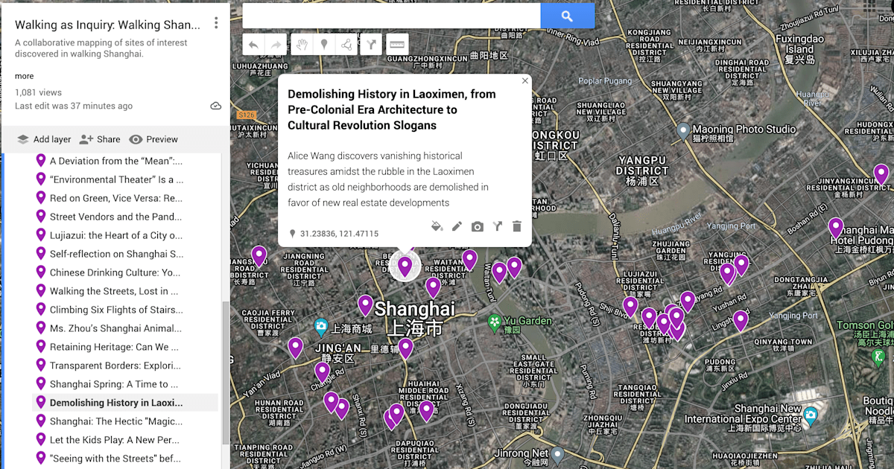The width and height of the screenshot is (894, 469).
Task: Click the undo arrow in map toolbar
Action: click(253, 45)
